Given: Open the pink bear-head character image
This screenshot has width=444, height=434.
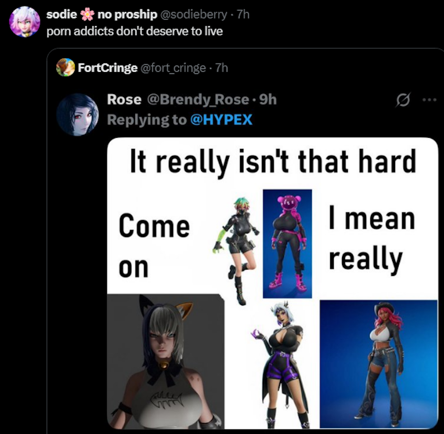Looking at the screenshot, I should 287,243.
